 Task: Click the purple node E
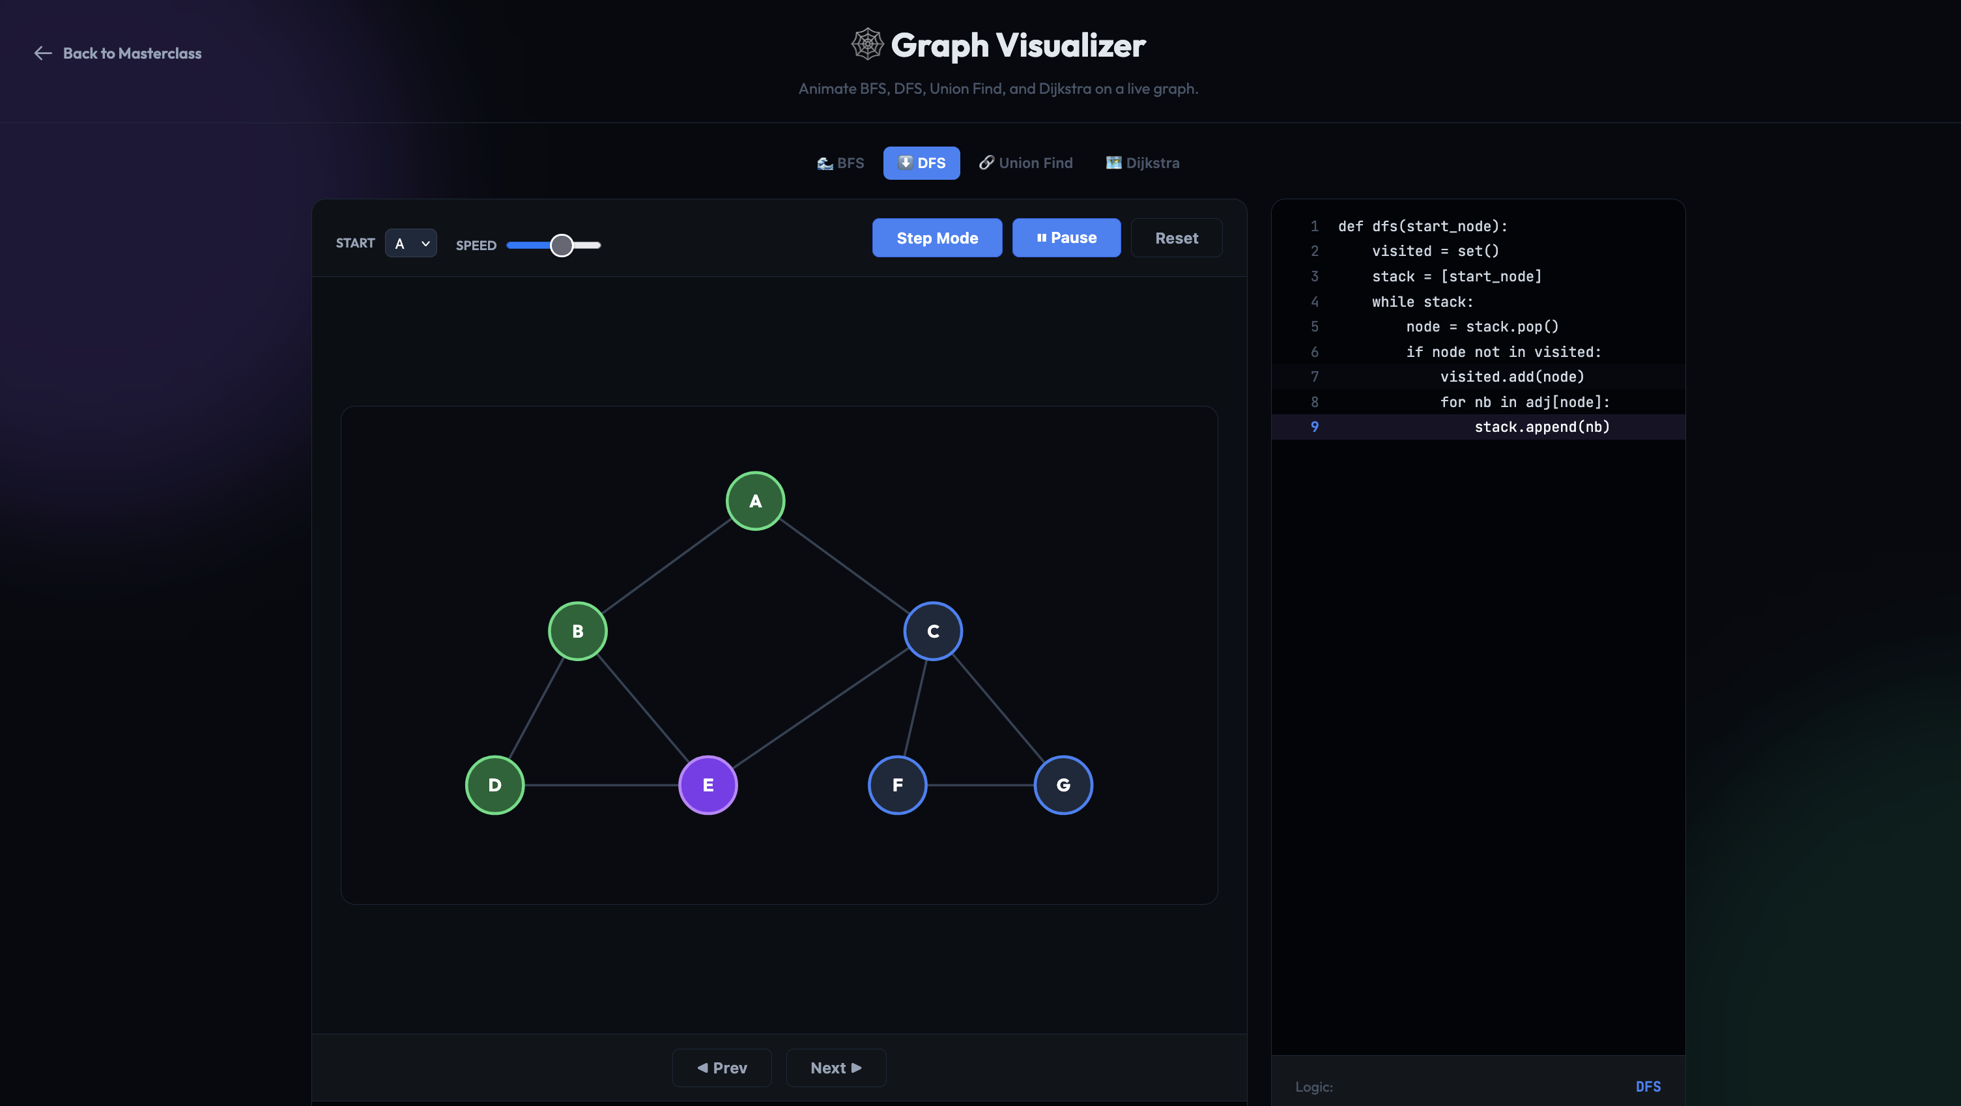(708, 785)
